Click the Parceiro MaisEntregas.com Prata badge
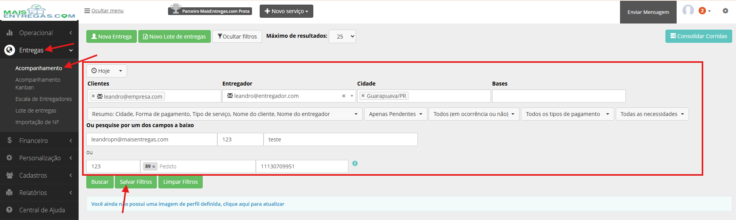The width and height of the screenshot is (736, 220). 210,10
